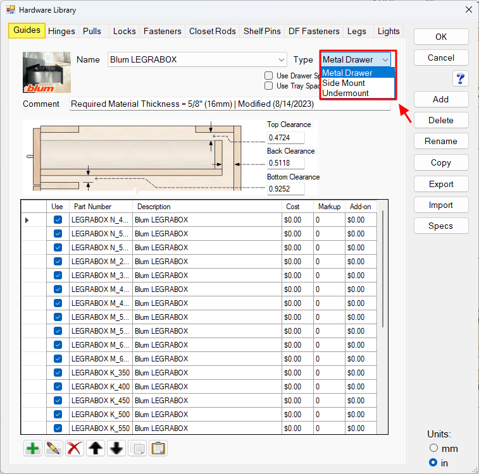The width and height of the screenshot is (479, 474).
Task: Choose Undermount from the Type list
Action: click(345, 93)
